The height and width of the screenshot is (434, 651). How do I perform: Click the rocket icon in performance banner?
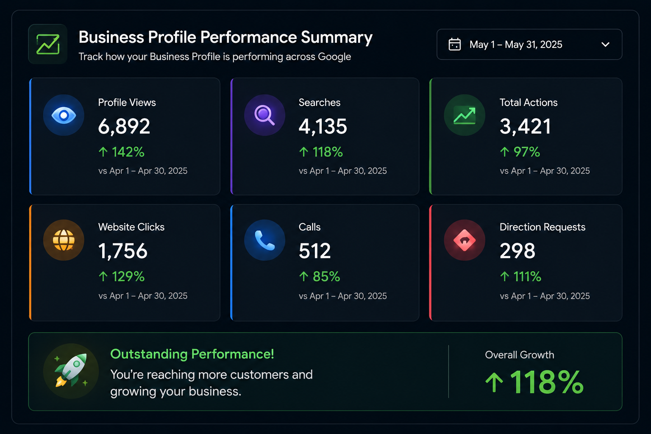click(71, 371)
